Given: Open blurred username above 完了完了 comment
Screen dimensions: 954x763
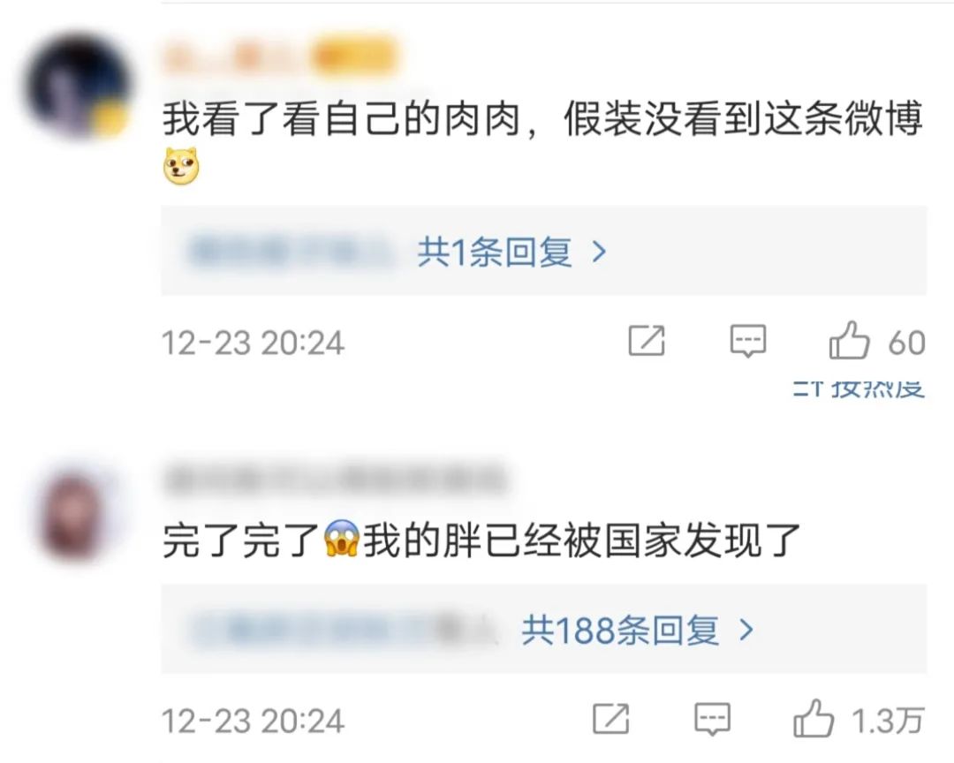Looking at the screenshot, I should click(335, 478).
